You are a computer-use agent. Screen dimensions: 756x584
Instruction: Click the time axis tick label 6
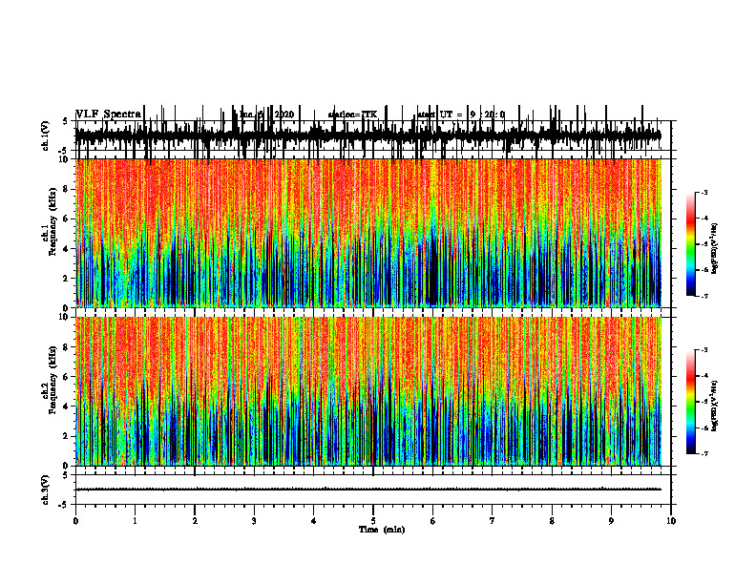[x=433, y=521]
